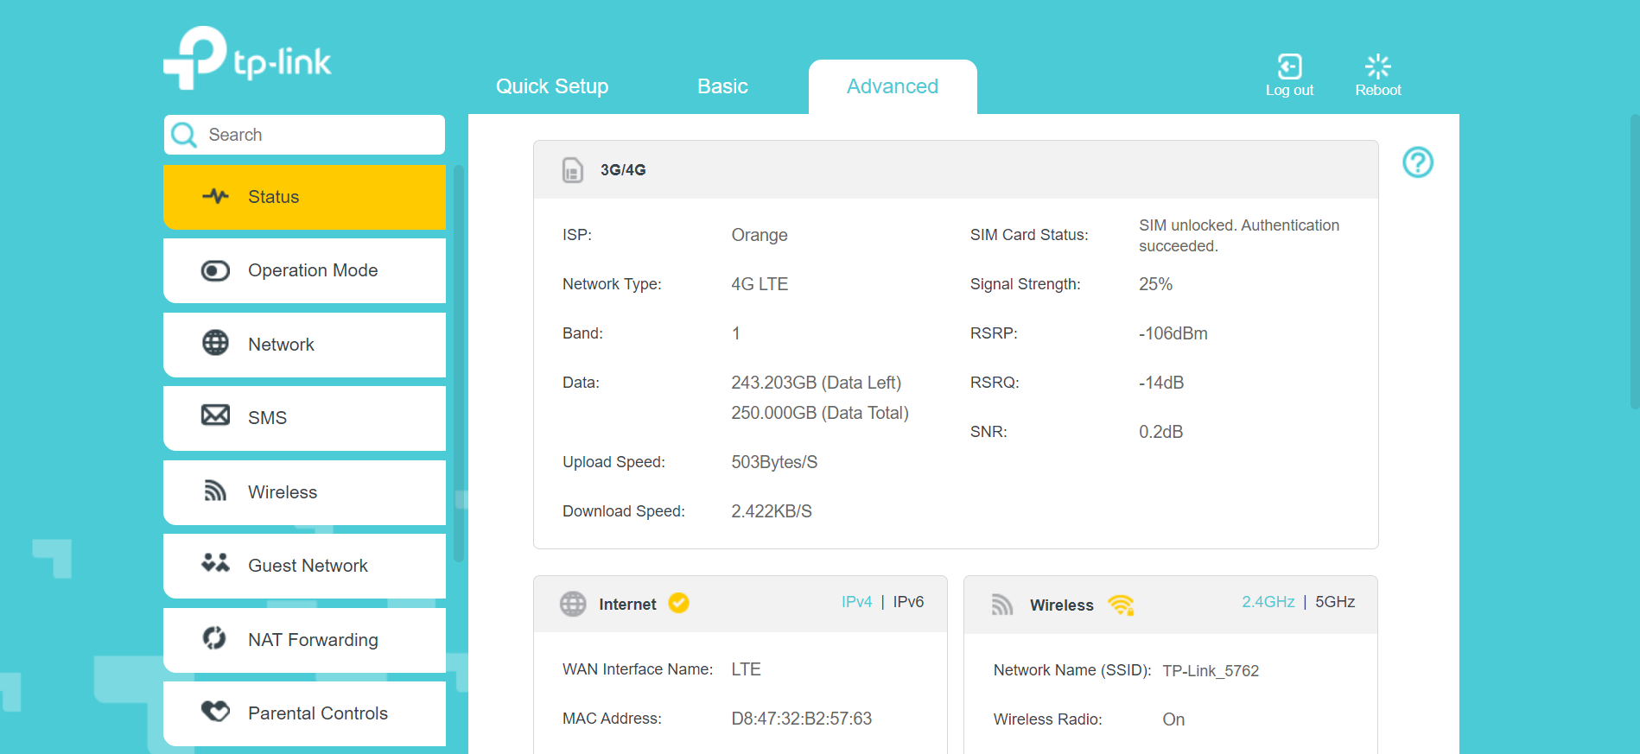This screenshot has height=754, width=1640.
Task: Open the Network menu item
Action: 304,345
